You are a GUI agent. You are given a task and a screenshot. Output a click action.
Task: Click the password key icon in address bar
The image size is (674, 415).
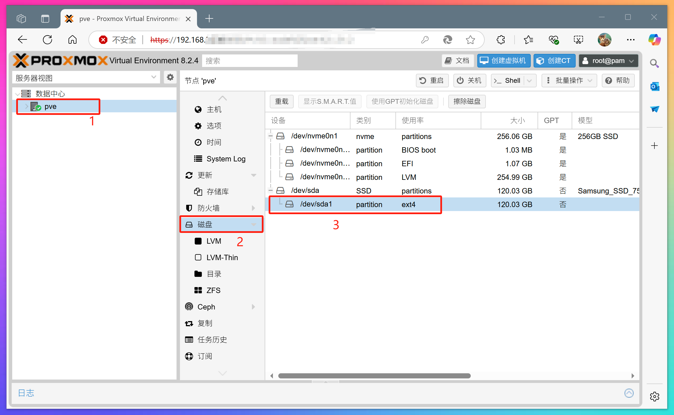click(425, 40)
